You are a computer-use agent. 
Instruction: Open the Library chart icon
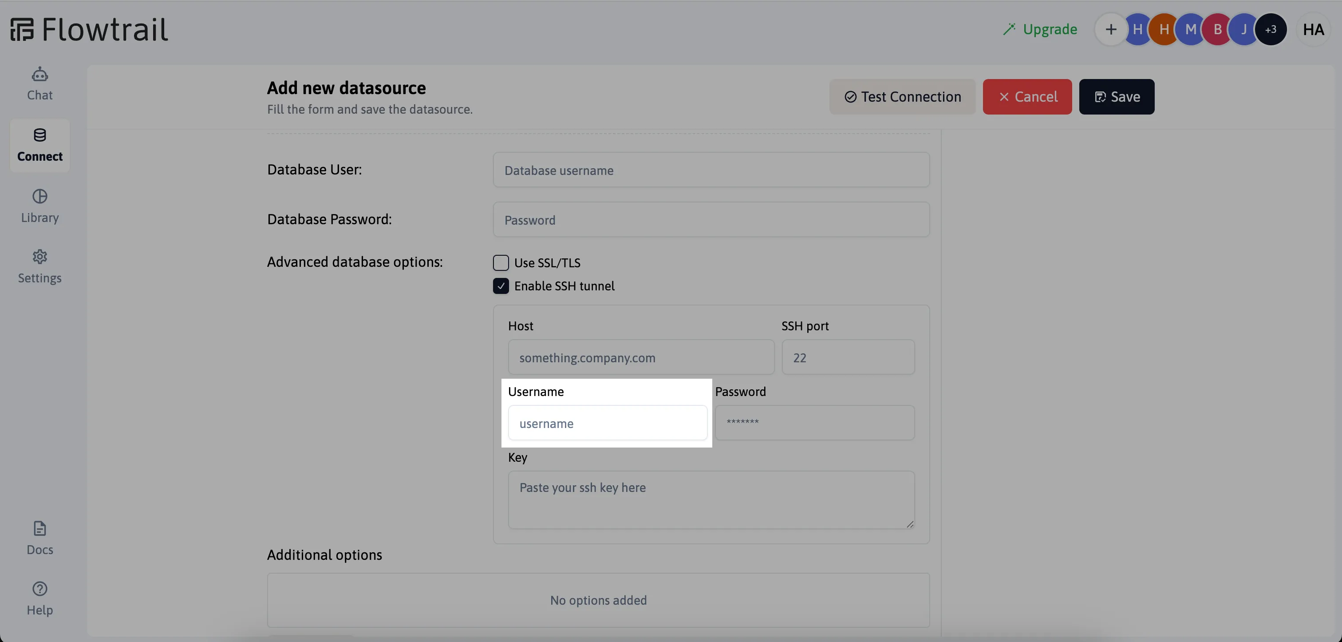39,196
